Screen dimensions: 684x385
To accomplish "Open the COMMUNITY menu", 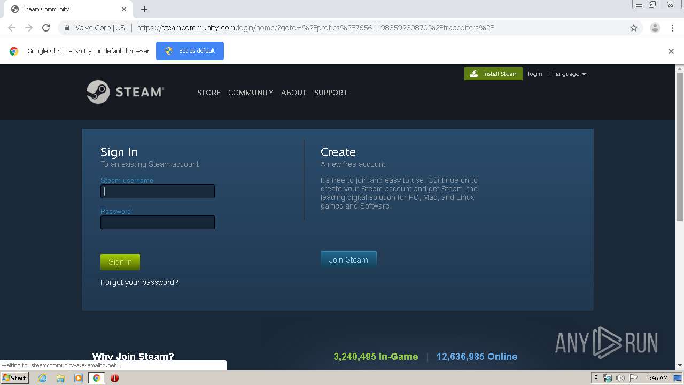I will (x=251, y=93).
